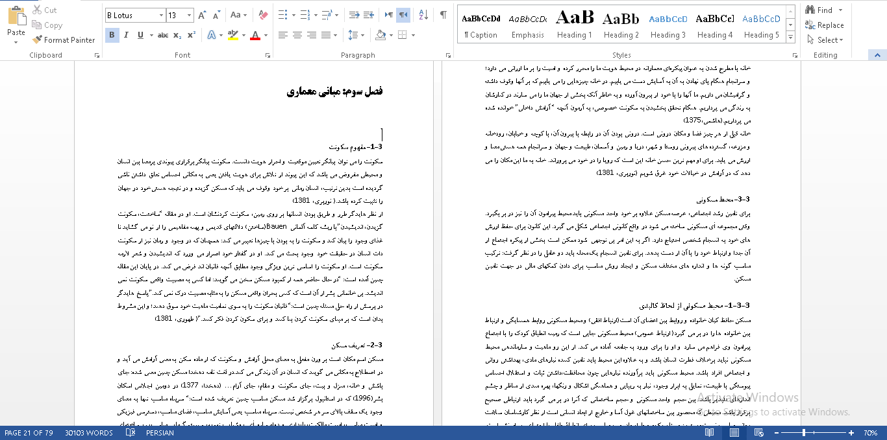887x440 pixels.
Task: Apply the Heading 4 style
Action: click(x=715, y=26)
